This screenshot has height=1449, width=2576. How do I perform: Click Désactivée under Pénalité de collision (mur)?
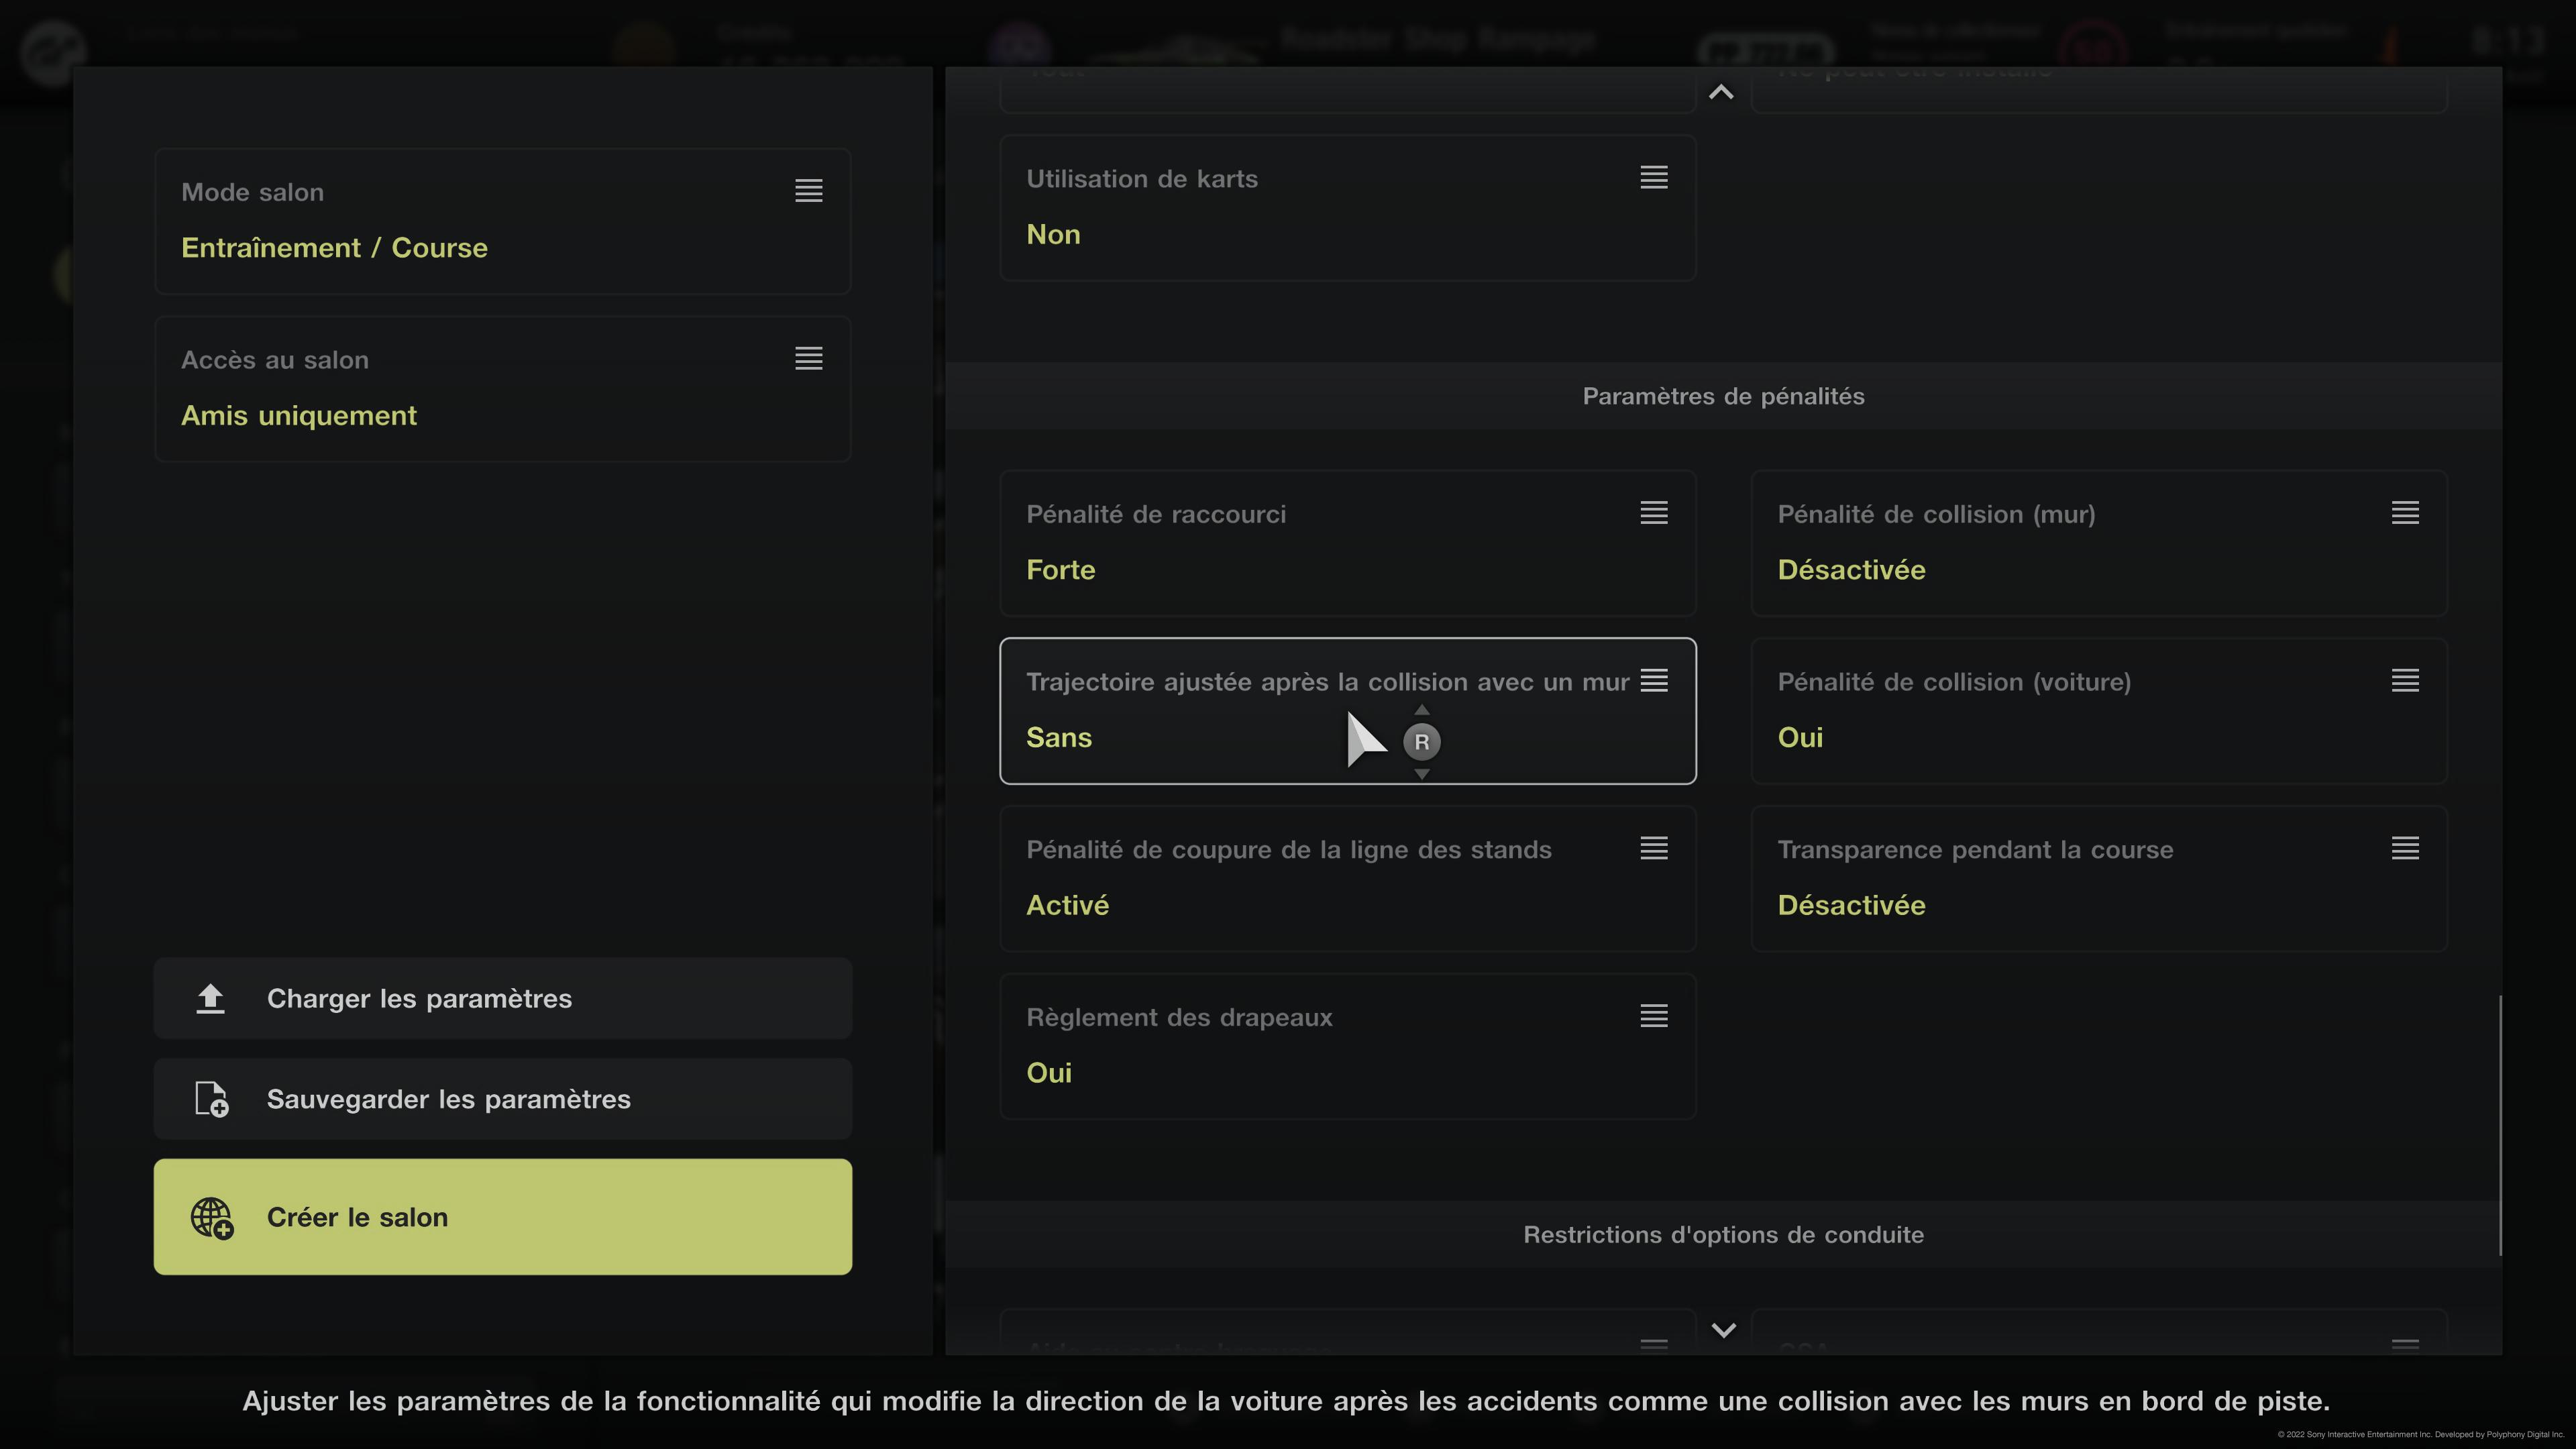1851,570
